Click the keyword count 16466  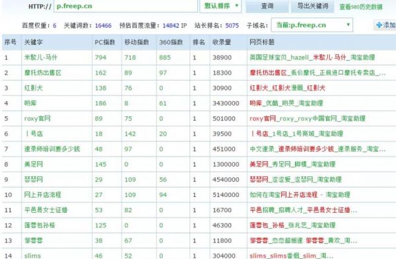tap(103, 26)
